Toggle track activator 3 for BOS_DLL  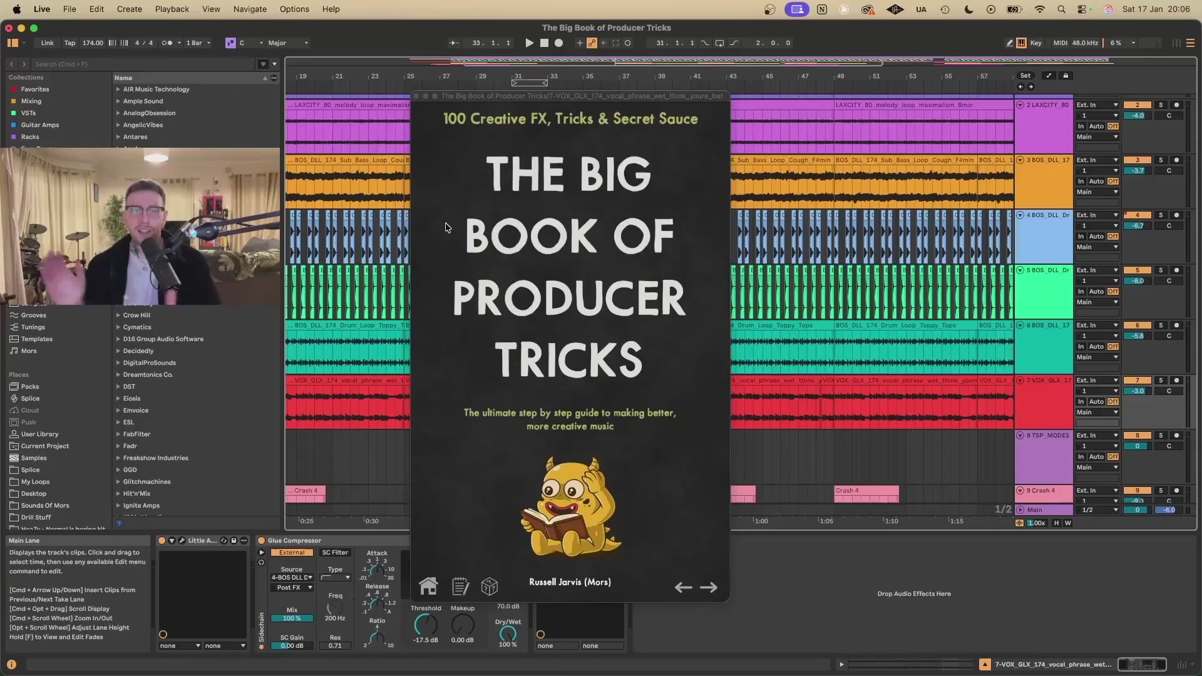tap(1138, 160)
